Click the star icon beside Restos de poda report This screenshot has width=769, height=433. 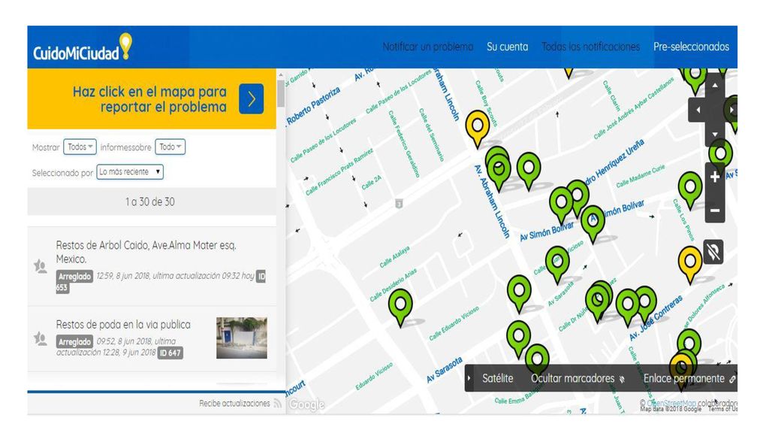tap(41, 338)
